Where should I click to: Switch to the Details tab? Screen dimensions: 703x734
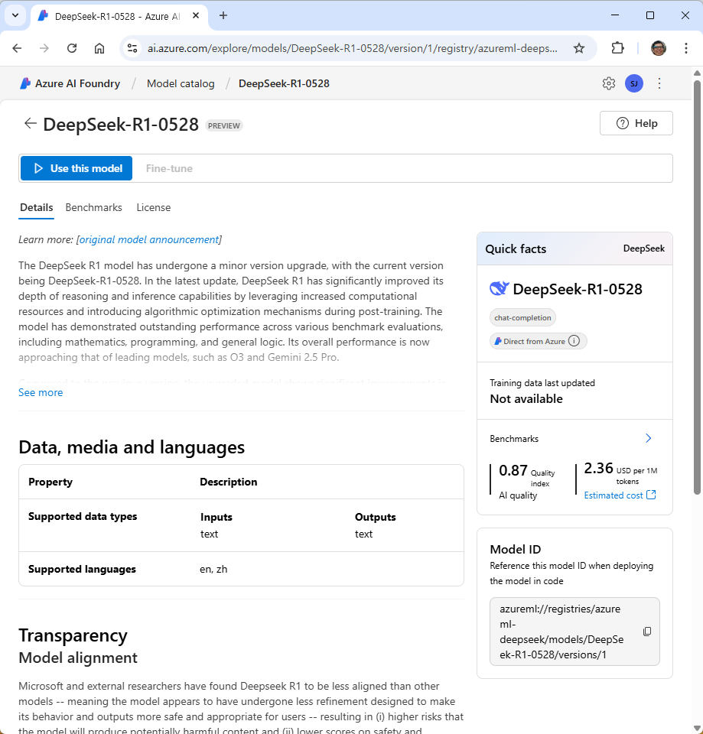[37, 207]
